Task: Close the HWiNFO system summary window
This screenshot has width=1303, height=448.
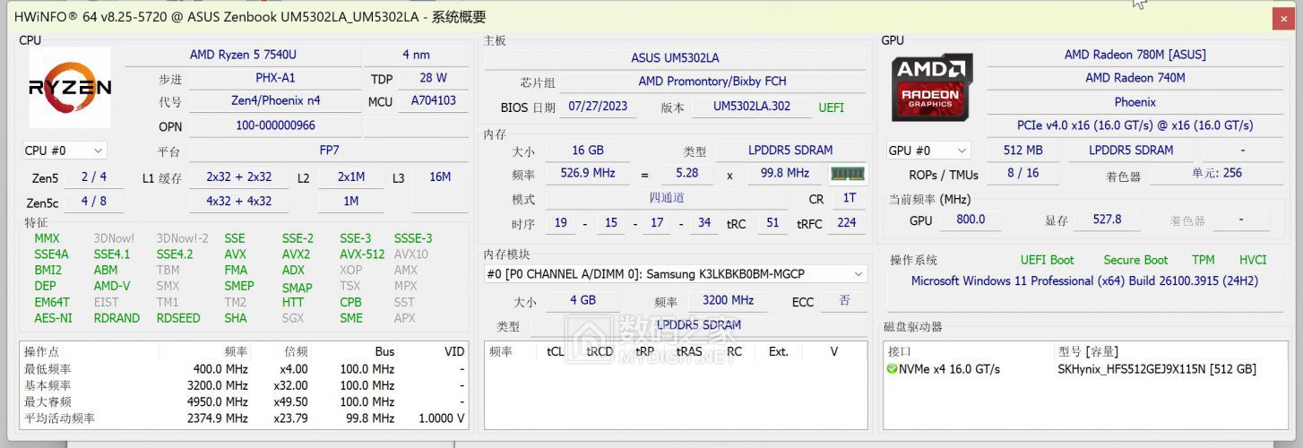Action: pos(1283,17)
